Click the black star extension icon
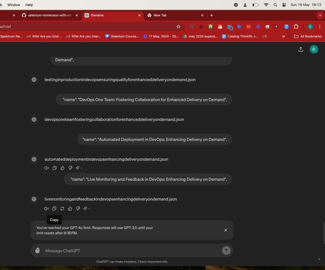 pyautogui.click(x=201, y=26)
